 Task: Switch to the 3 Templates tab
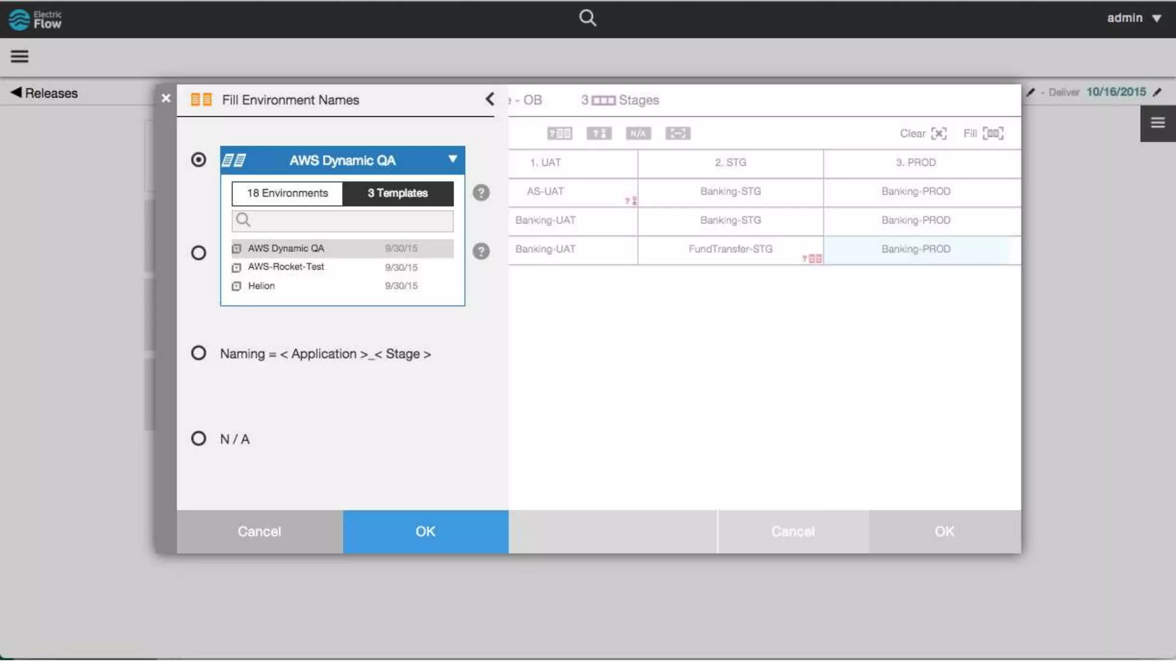pos(397,193)
